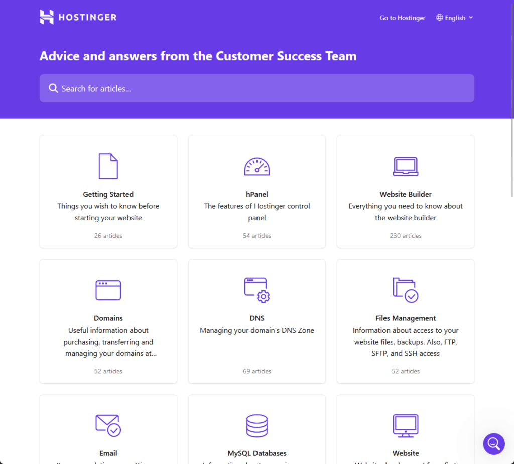
Task: Open the Website Builder category title
Action: click(406, 194)
